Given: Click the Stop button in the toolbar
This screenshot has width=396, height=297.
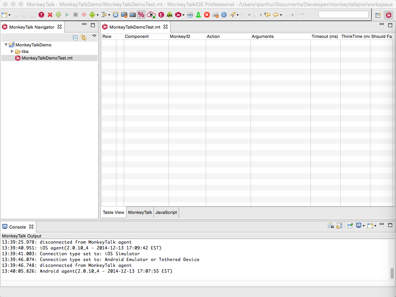Looking at the screenshot, I should click(x=75, y=15).
